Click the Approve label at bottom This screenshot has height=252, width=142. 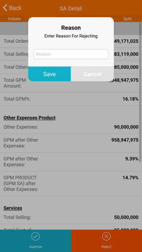[x=35, y=247]
